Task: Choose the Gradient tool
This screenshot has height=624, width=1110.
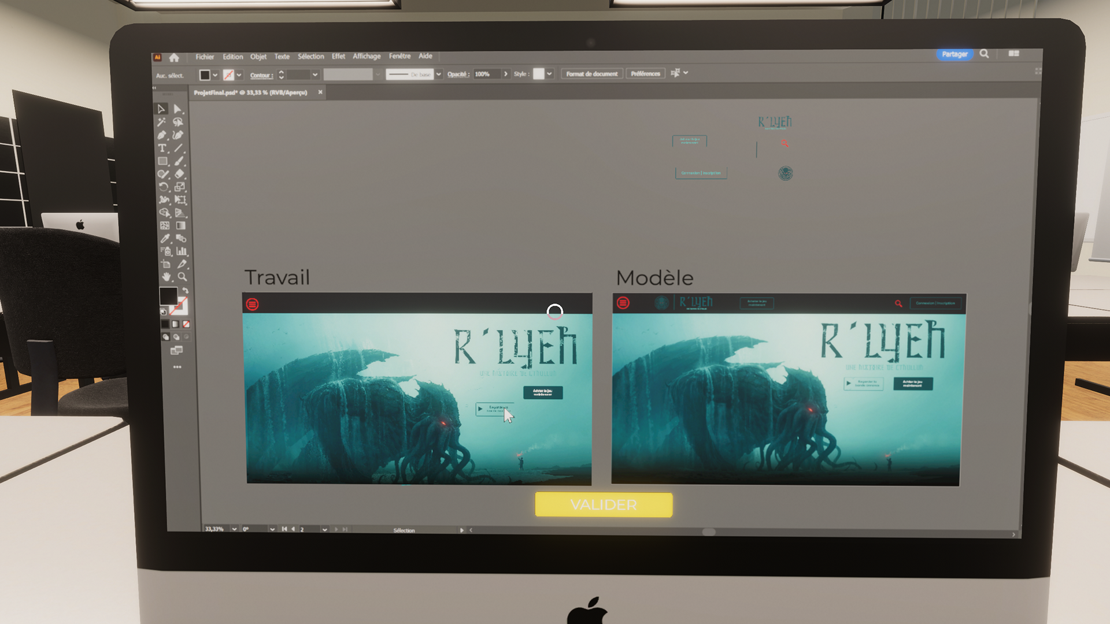Action: click(x=181, y=225)
